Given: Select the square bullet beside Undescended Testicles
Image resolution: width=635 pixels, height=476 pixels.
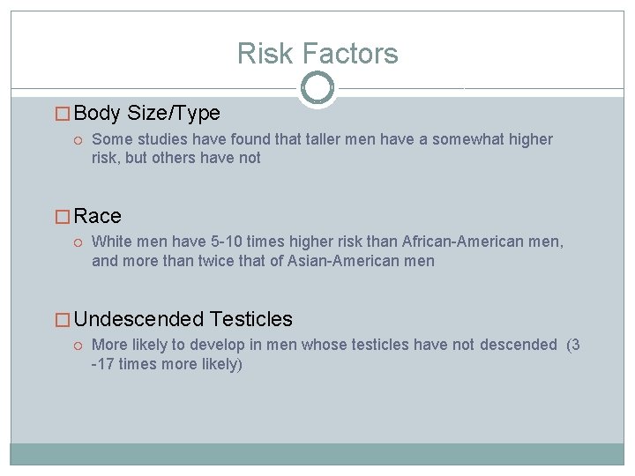Looking at the screenshot, I should pos(63,320).
